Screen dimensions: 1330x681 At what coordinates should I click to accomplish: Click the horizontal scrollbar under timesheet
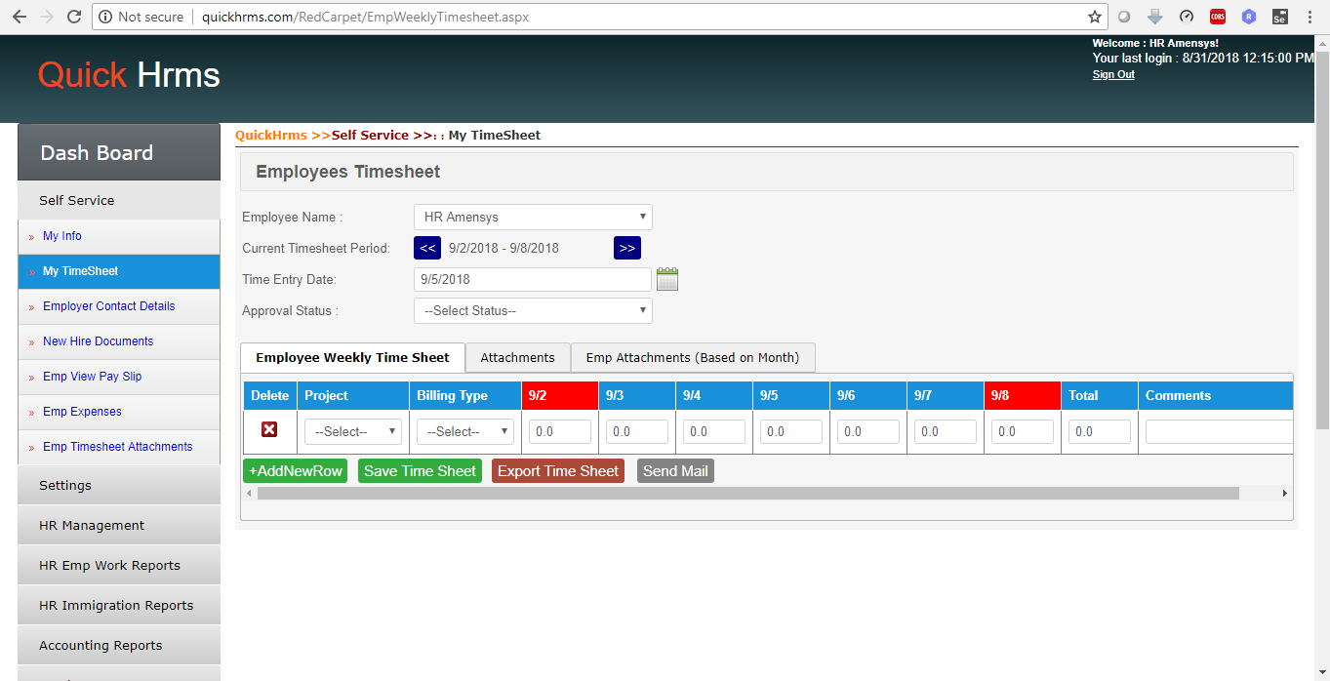click(747, 494)
